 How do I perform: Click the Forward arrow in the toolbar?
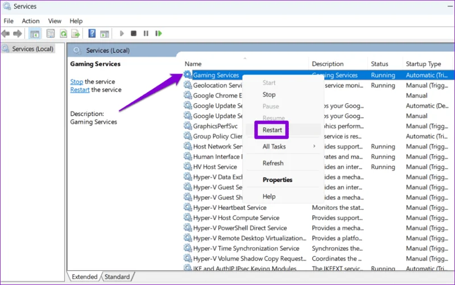tap(18, 34)
